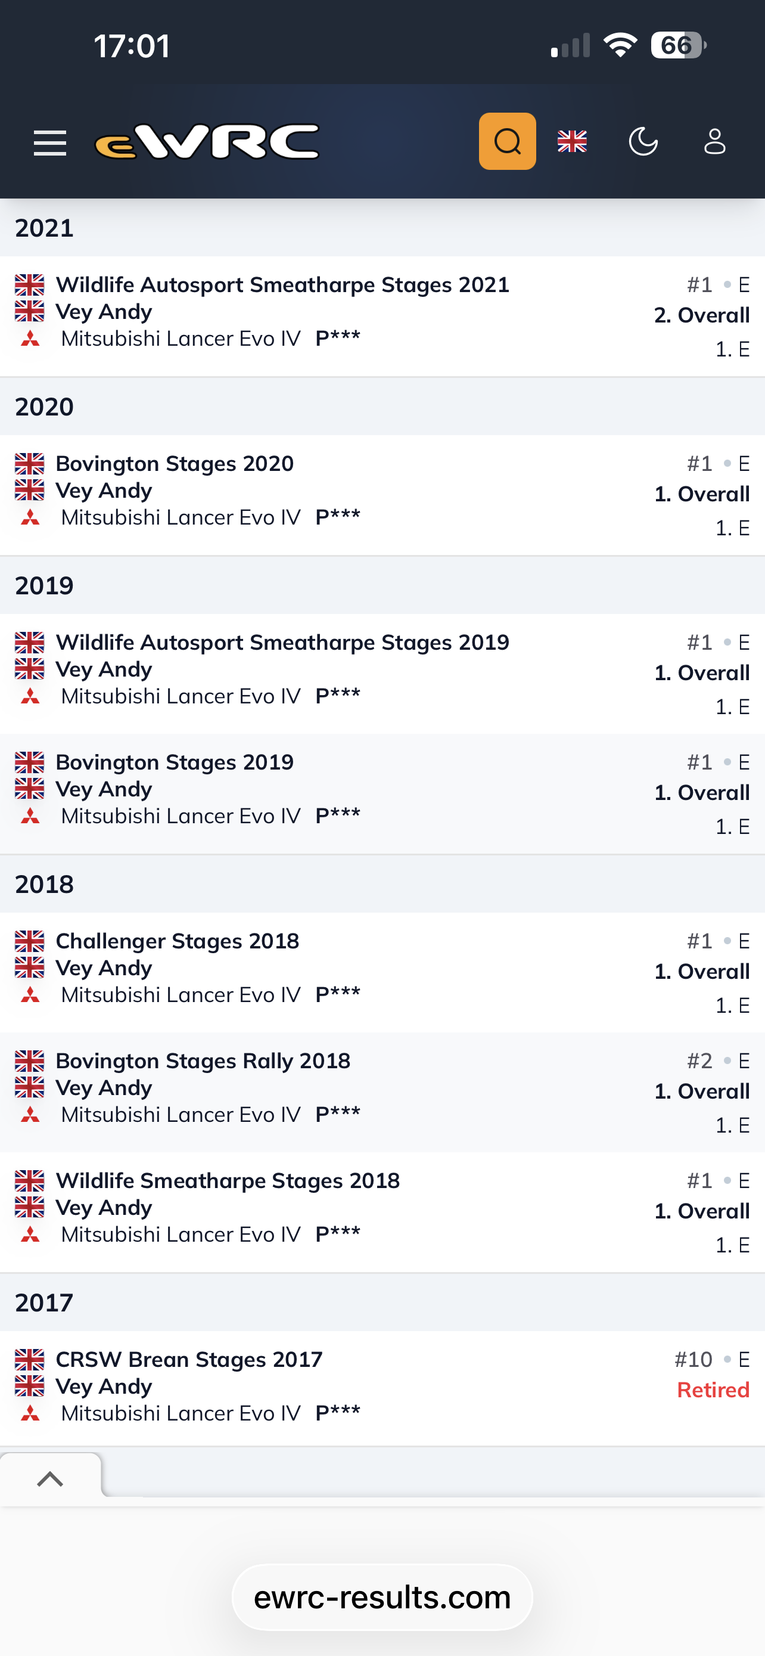Open the orange search button
The image size is (765, 1656).
click(x=507, y=141)
